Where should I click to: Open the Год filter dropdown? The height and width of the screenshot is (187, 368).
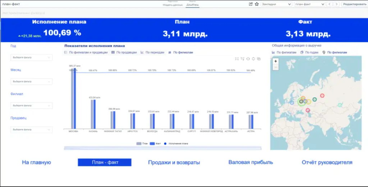tap(32, 58)
